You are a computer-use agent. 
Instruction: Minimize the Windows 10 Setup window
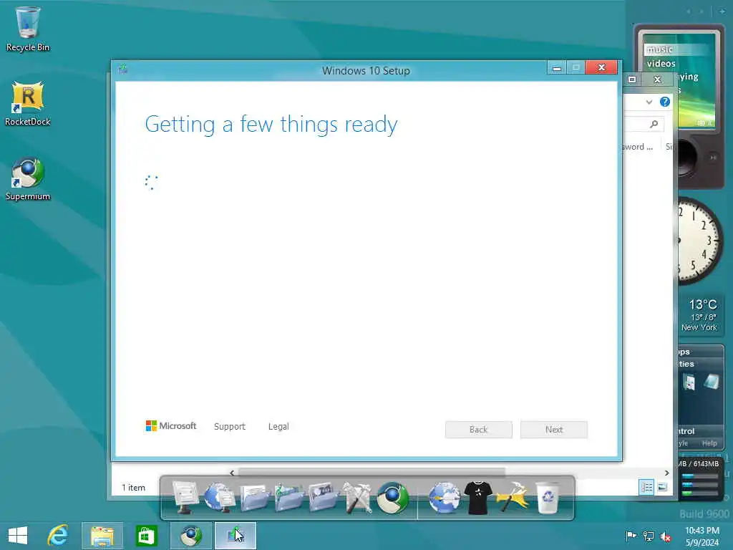[557, 68]
